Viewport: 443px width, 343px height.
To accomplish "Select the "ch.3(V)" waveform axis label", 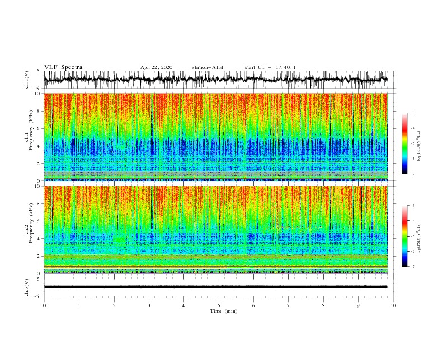I will [x=27, y=288].
